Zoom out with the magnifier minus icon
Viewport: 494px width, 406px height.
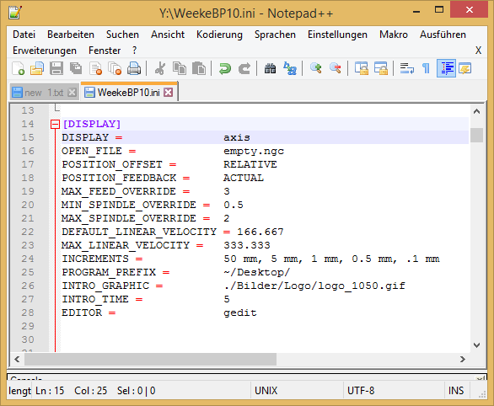(x=336, y=68)
